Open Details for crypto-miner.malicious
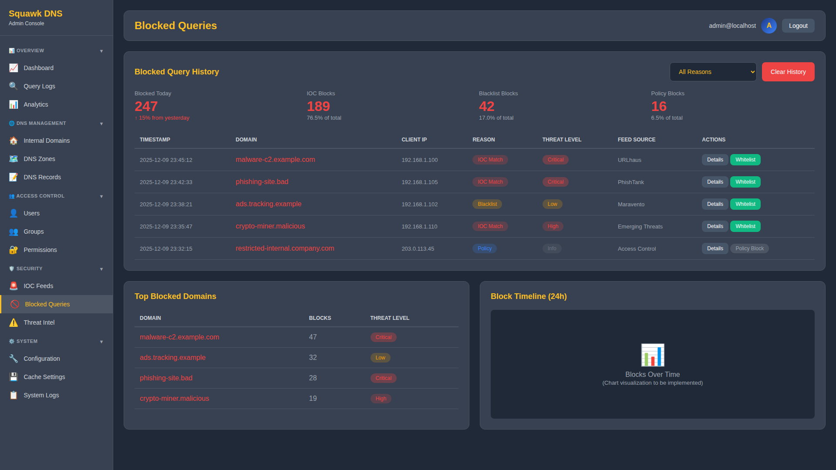This screenshot has width=836, height=470. (x=715, y=226)
